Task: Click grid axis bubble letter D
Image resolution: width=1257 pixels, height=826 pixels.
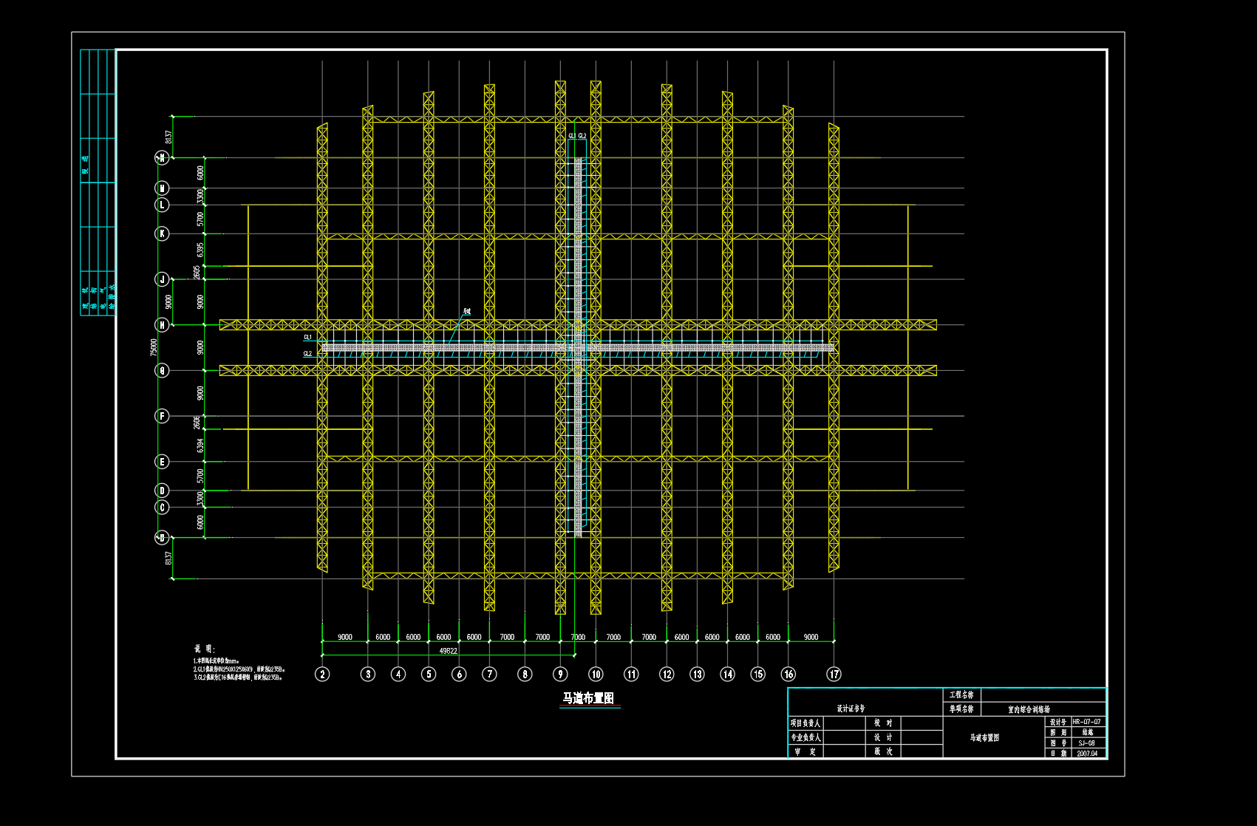Action: tap(163, 491)
